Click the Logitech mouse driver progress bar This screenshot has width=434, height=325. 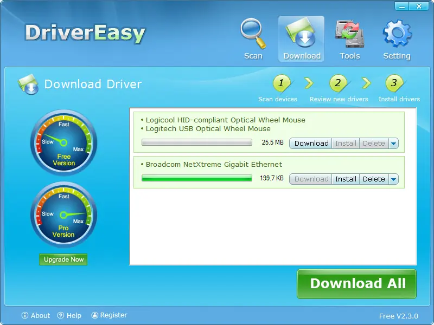coord(197,142)
